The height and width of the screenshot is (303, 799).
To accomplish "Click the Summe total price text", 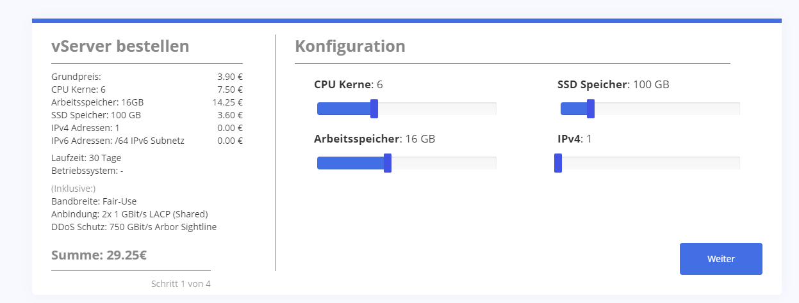I will [99, 256].
